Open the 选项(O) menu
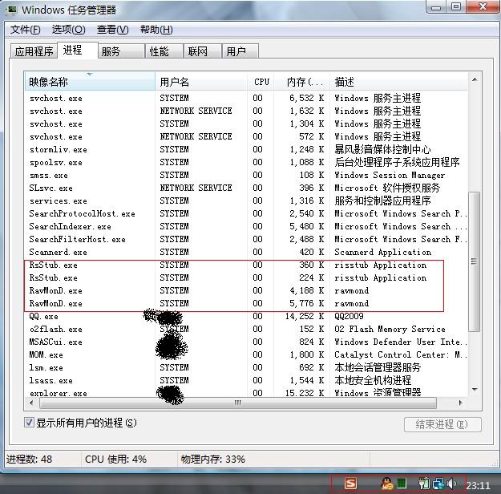501x494 pixels. click(68, 30)
